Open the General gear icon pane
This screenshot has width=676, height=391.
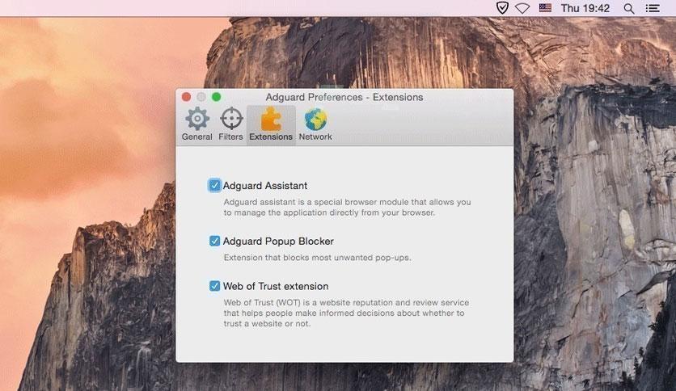197,119
